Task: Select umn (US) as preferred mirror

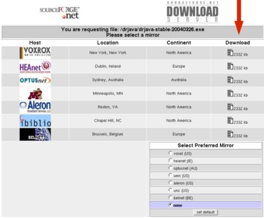Action: (171, 175)
